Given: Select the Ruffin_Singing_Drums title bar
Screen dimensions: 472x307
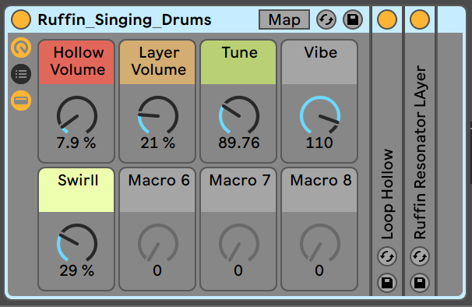Looking at the screenshot, I should [x=125, y=20].
